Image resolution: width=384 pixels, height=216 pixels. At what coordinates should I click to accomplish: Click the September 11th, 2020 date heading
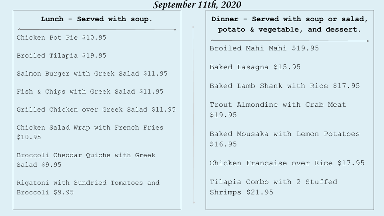pyautogui.click(x=197, y=5)
